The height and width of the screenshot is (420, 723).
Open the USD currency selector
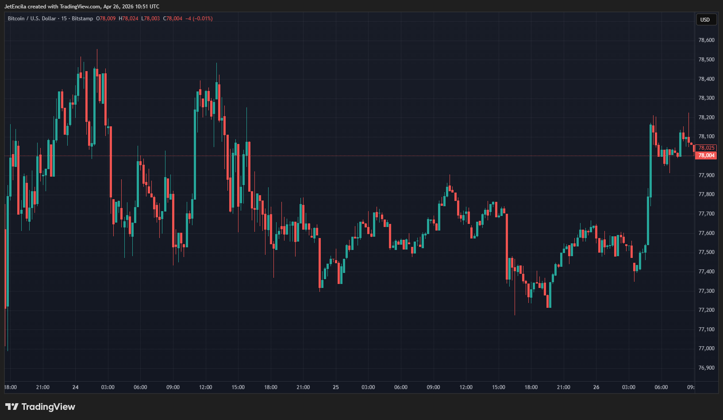click(705, 19)
